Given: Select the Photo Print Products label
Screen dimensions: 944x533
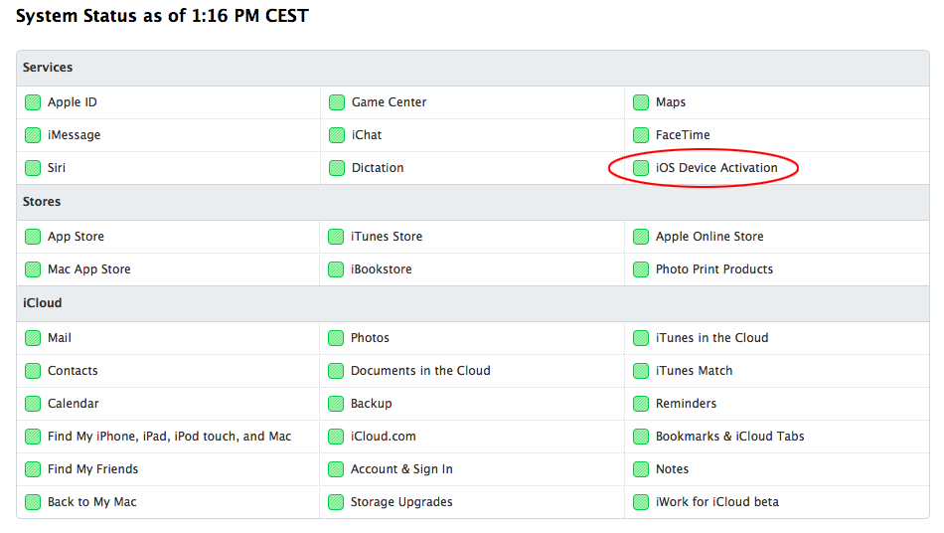Looking at the screenshot, I should pos(714,269).
